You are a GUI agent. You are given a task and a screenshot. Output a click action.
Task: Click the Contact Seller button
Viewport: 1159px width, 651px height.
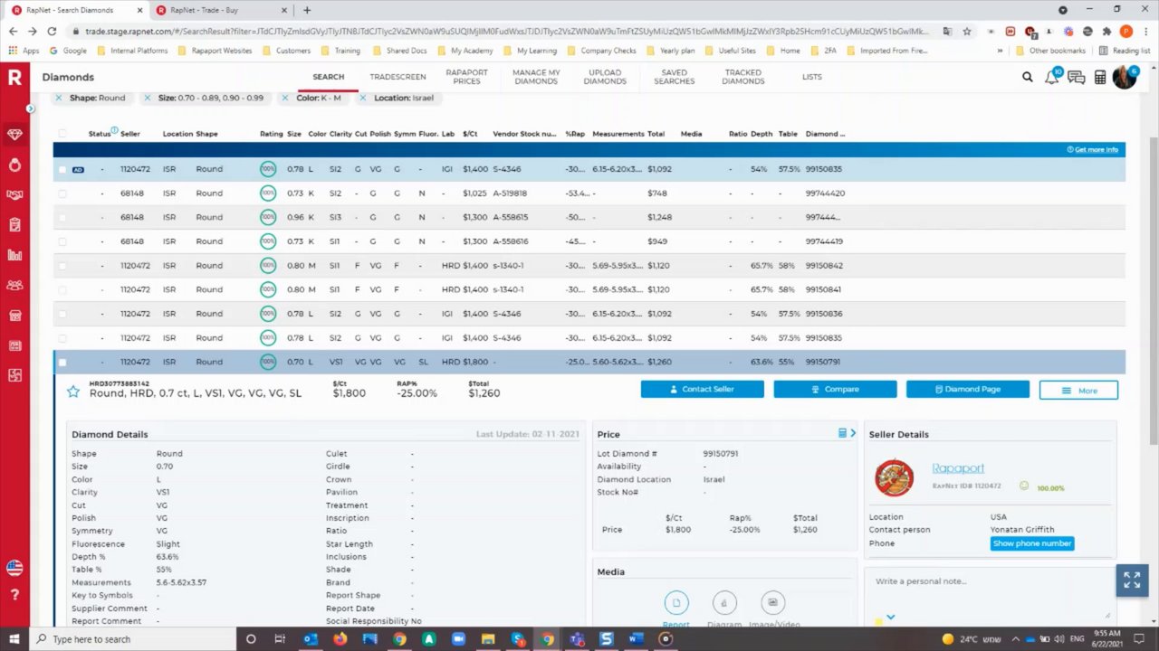[x=703, y=389]
